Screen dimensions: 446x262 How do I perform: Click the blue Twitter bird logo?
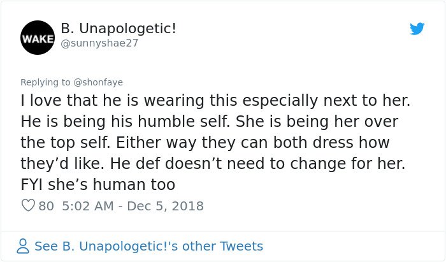(417, 29)
